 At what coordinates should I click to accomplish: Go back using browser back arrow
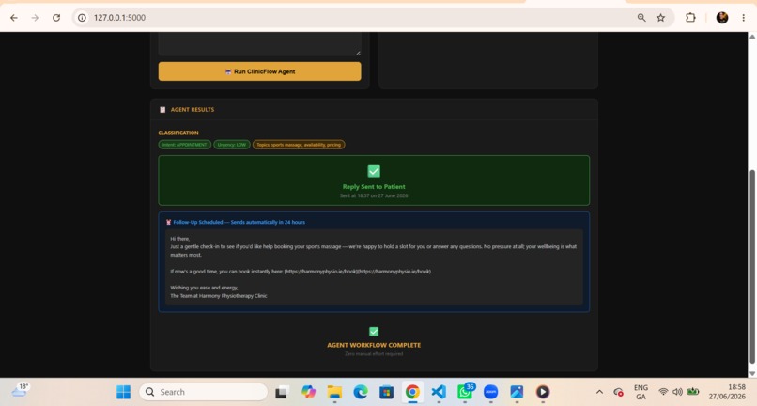point(14,18)
